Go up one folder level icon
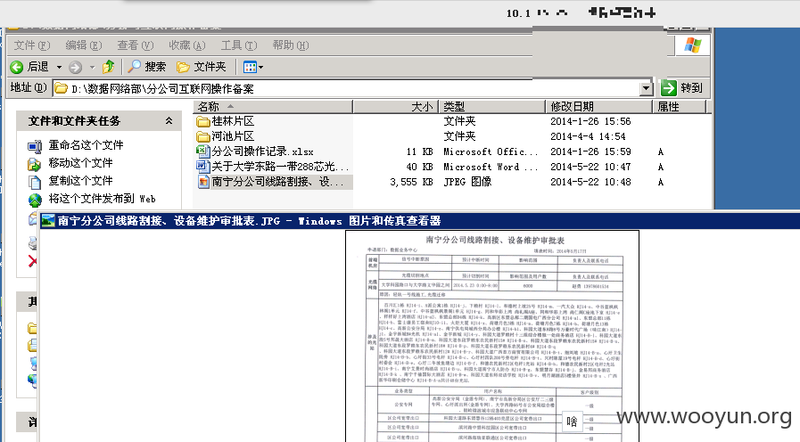800x442 pixels. point(108,66)
